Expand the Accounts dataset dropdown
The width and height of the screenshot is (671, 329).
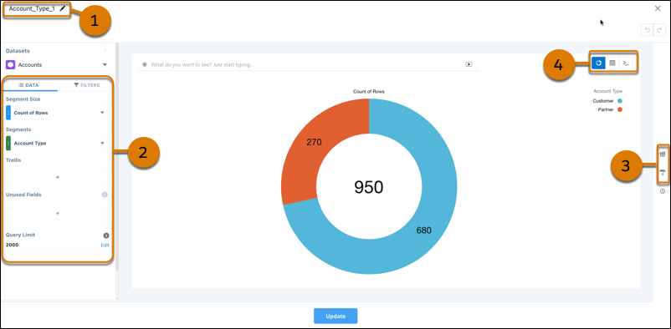[x=105, y=65]
